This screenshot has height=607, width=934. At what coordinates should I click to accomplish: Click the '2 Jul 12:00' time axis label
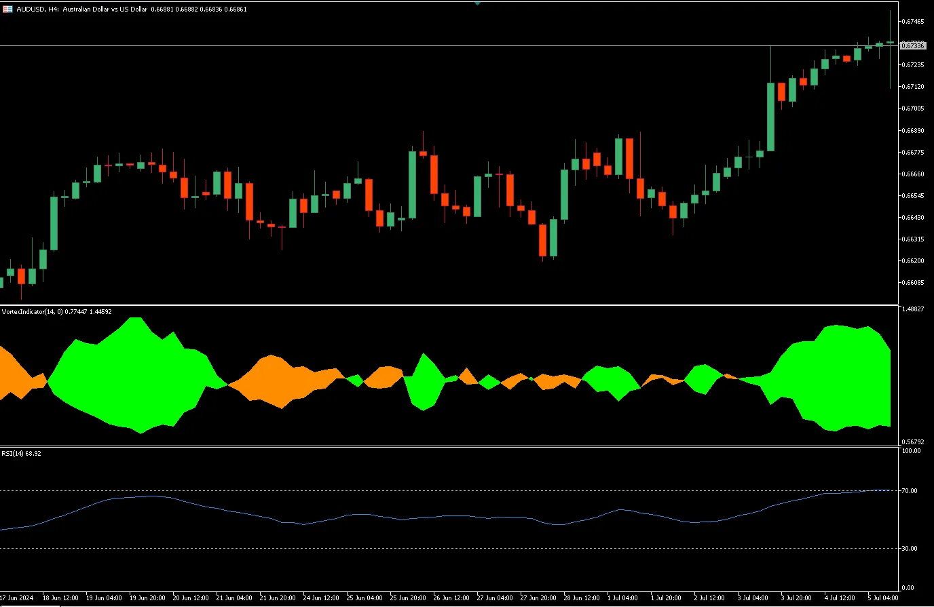click(x=710, y=598)
